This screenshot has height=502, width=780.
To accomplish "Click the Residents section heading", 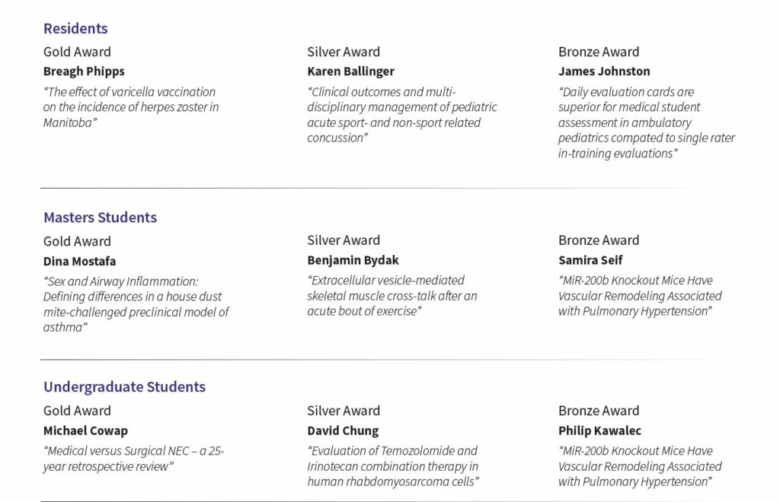I will point(75,29).
